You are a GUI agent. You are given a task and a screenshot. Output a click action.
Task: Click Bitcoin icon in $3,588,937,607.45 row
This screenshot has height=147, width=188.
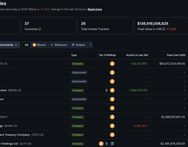[x=112, y=117]
